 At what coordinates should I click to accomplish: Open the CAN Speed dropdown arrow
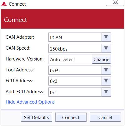click(x=106, y=48)
